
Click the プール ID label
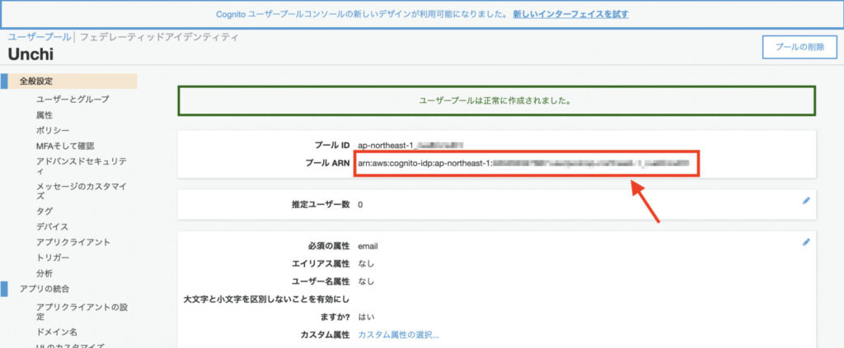[333, 146]
